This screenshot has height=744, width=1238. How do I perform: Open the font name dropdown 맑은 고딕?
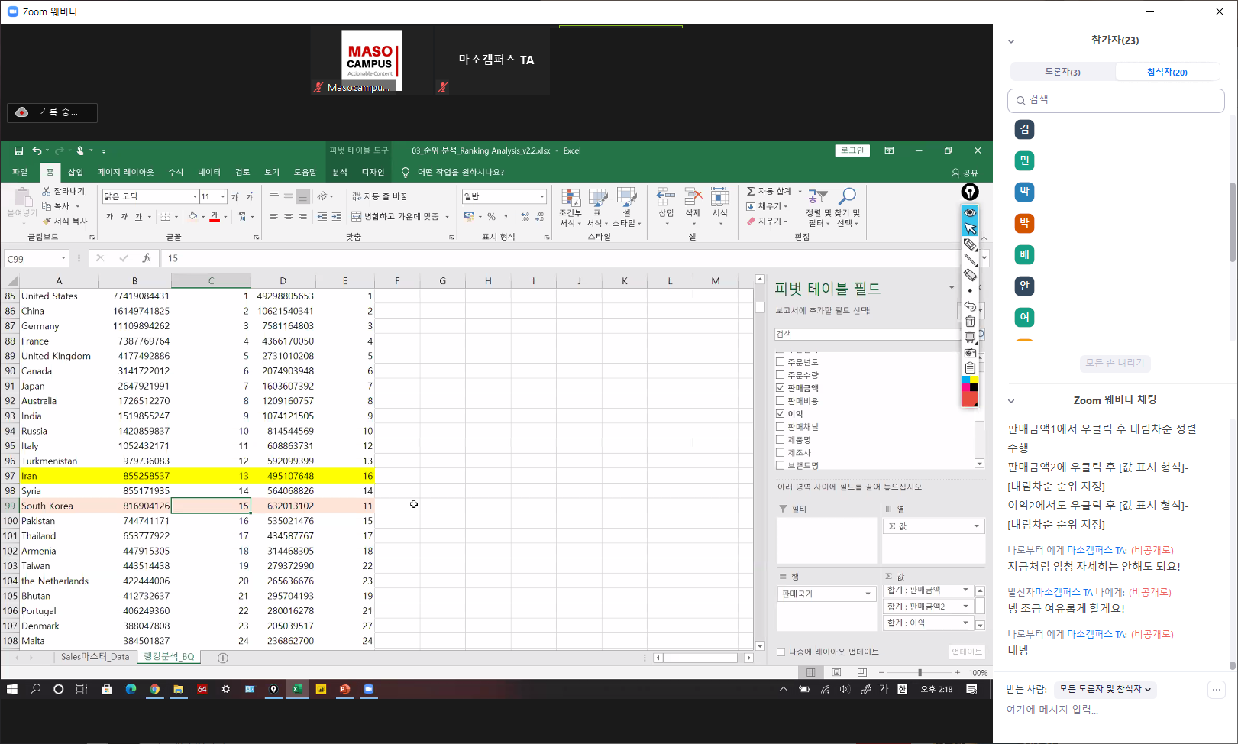pyautogui.click(x=195, y=197)
